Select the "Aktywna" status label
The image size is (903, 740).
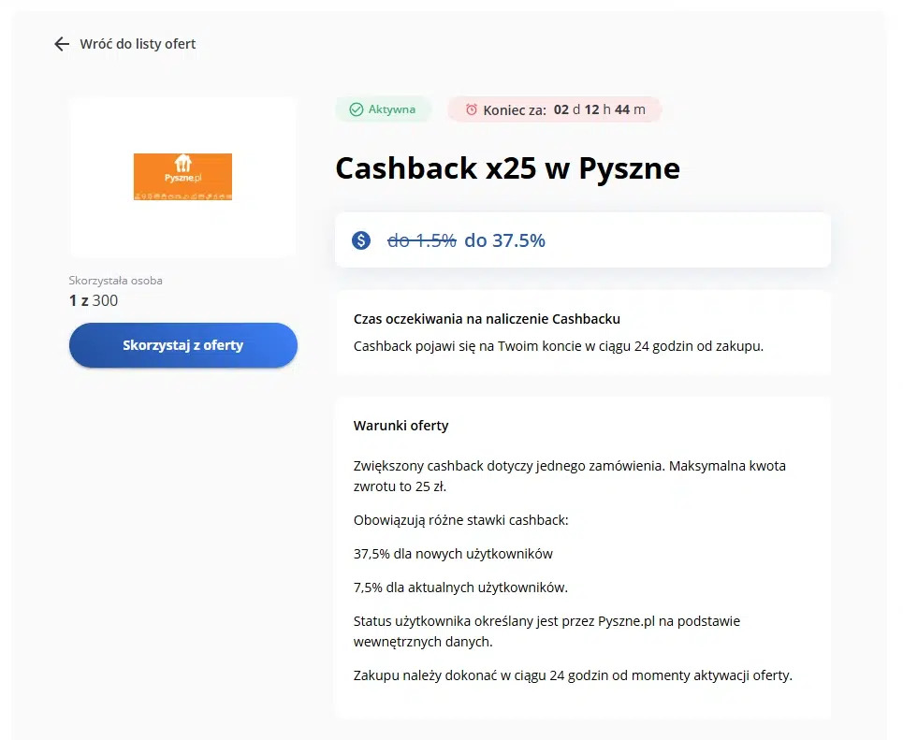pyautogui.click(x=391, y=109)
